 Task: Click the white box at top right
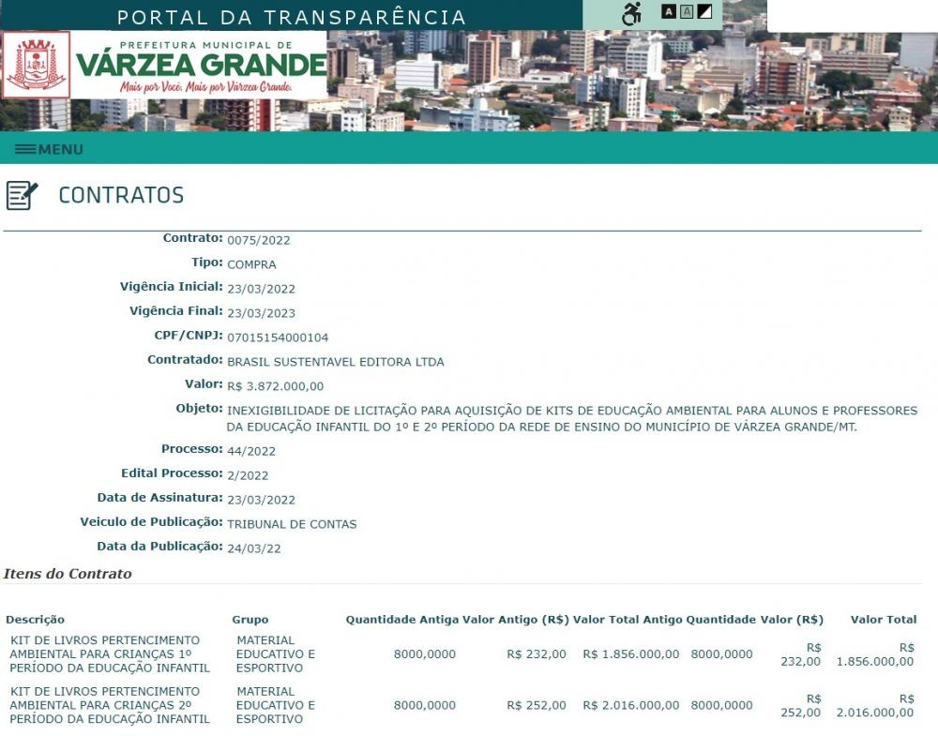(852, 15)
